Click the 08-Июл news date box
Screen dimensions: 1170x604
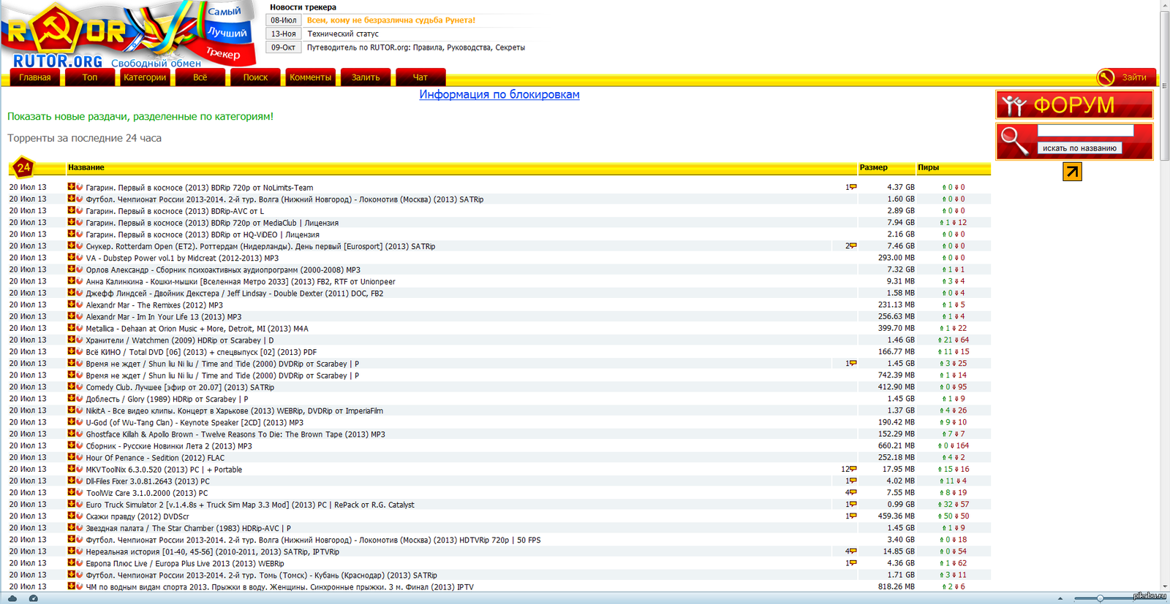[x=284, y=20]
